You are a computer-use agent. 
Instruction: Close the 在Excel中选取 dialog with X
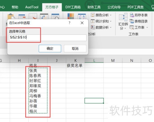(82, 23)
